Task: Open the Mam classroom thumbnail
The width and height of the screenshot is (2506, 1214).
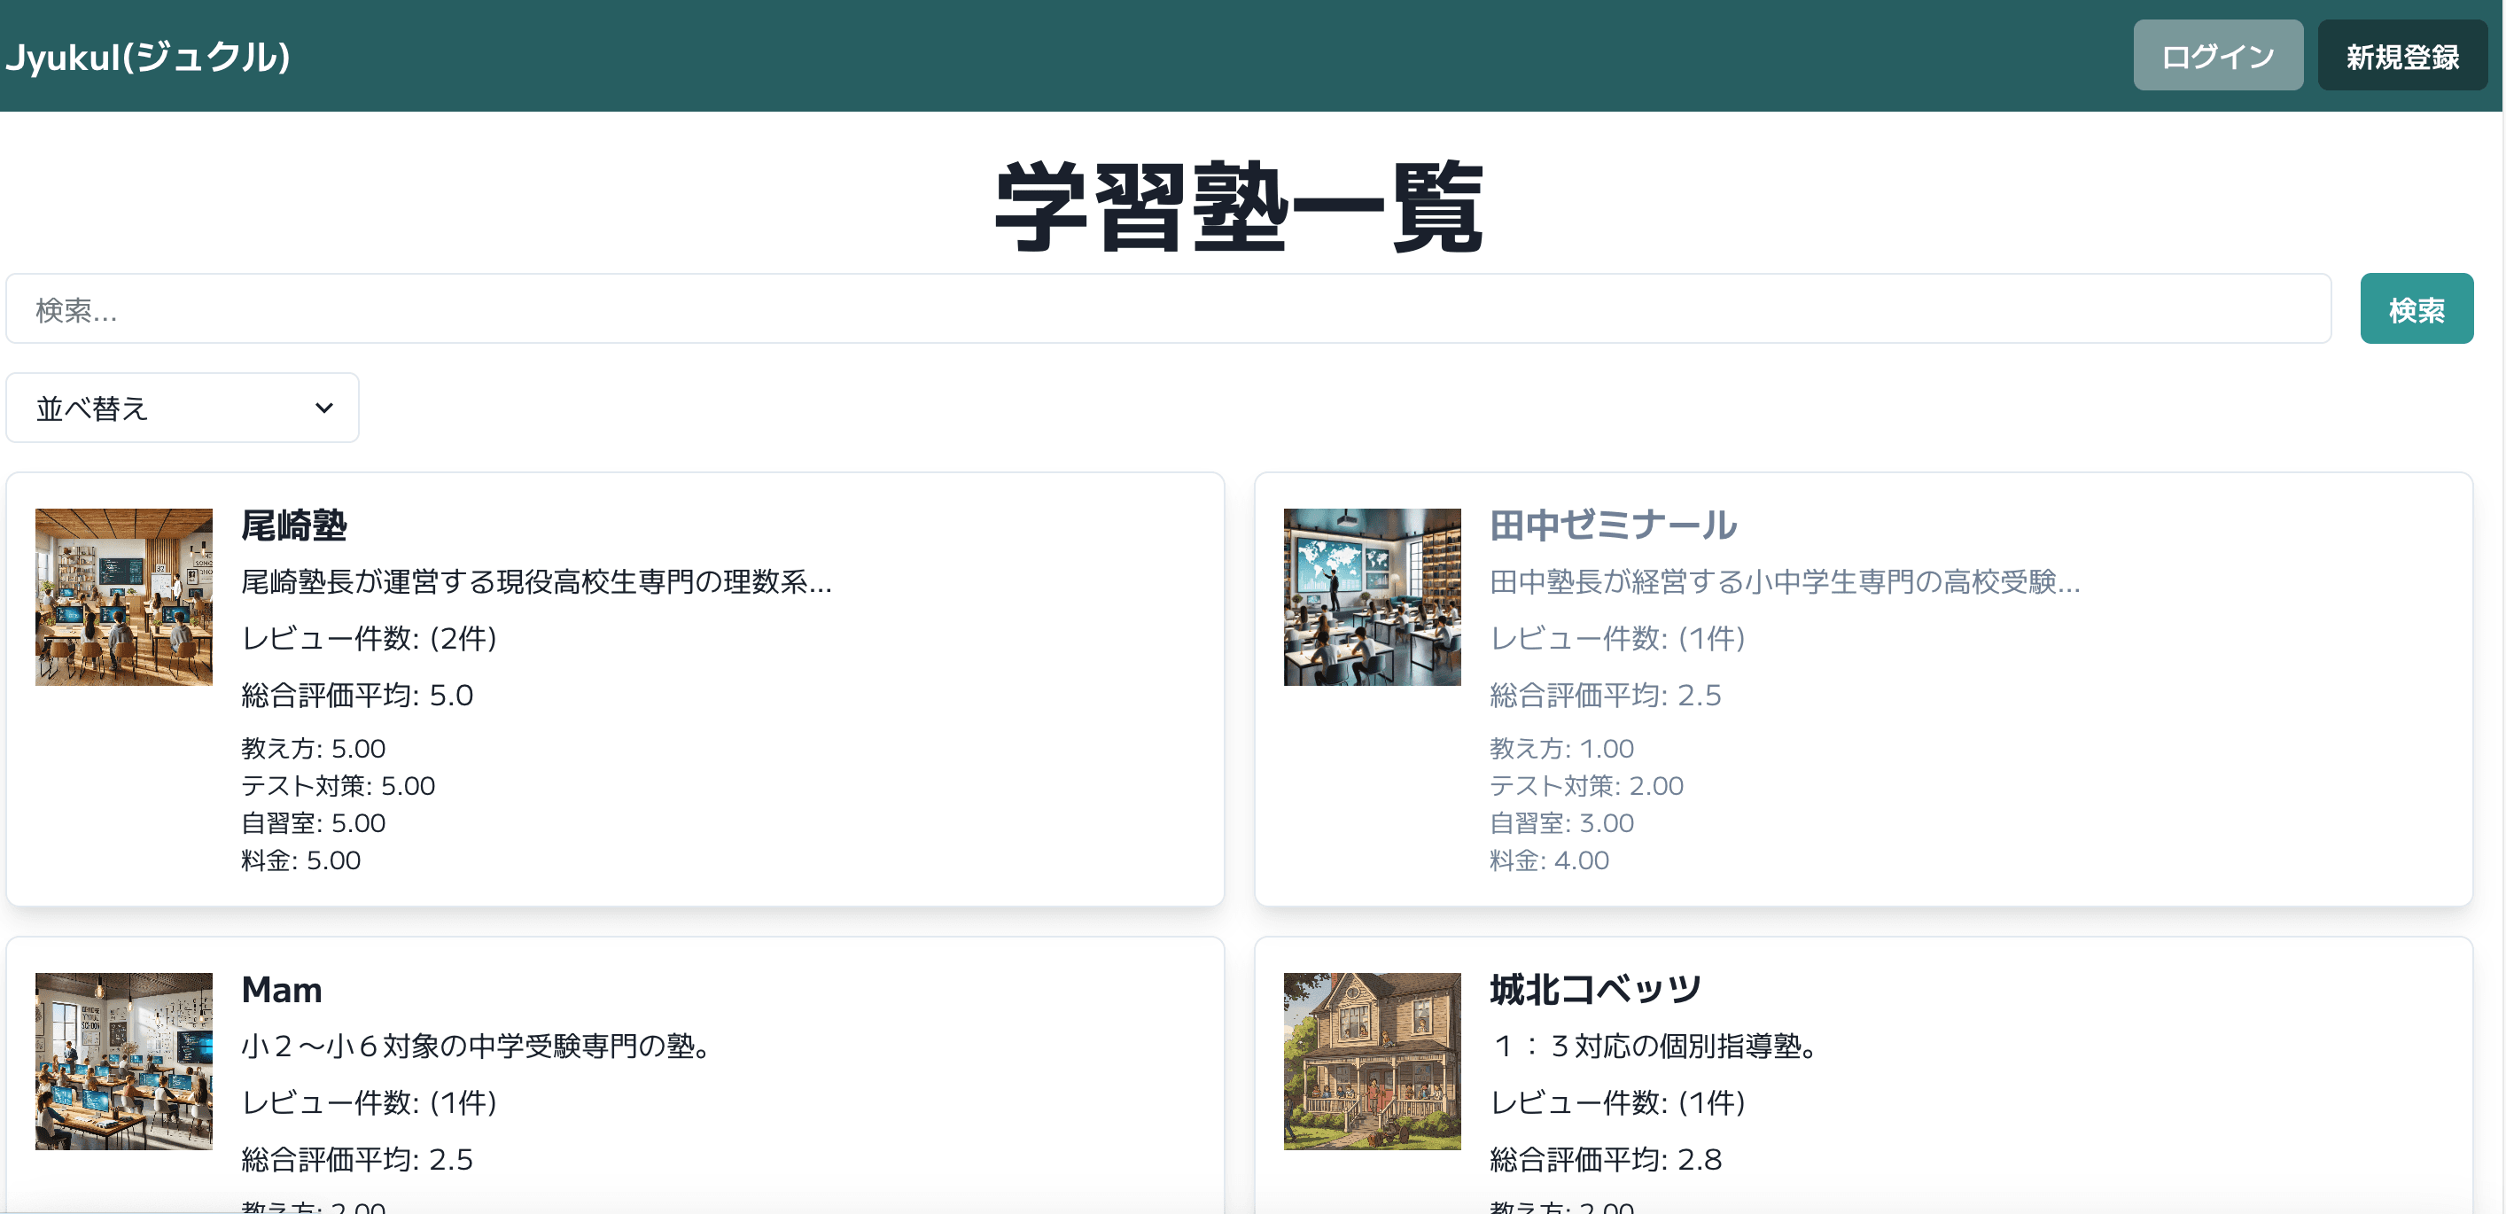Action: [123, 1062]
